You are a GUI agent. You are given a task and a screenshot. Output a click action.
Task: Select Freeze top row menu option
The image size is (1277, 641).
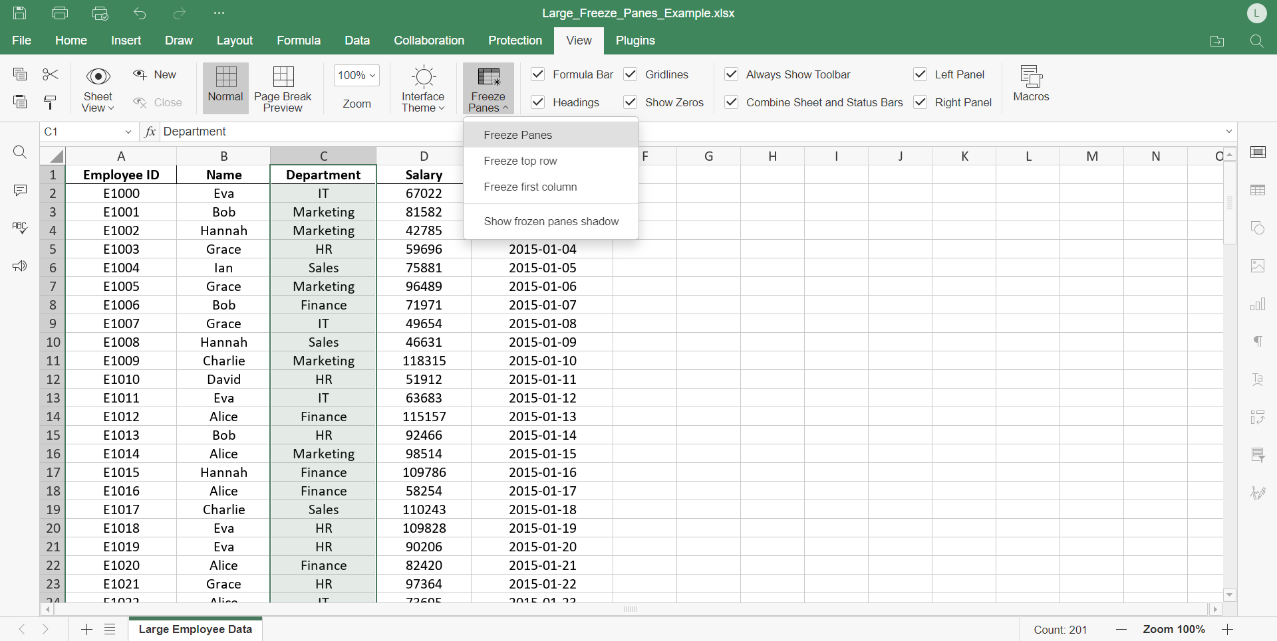point(520,161)
